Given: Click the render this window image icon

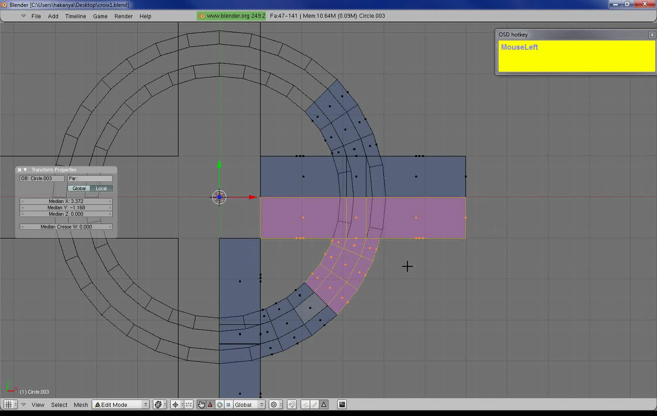Looking at the screenshot, I should click(x=342, y=405).
